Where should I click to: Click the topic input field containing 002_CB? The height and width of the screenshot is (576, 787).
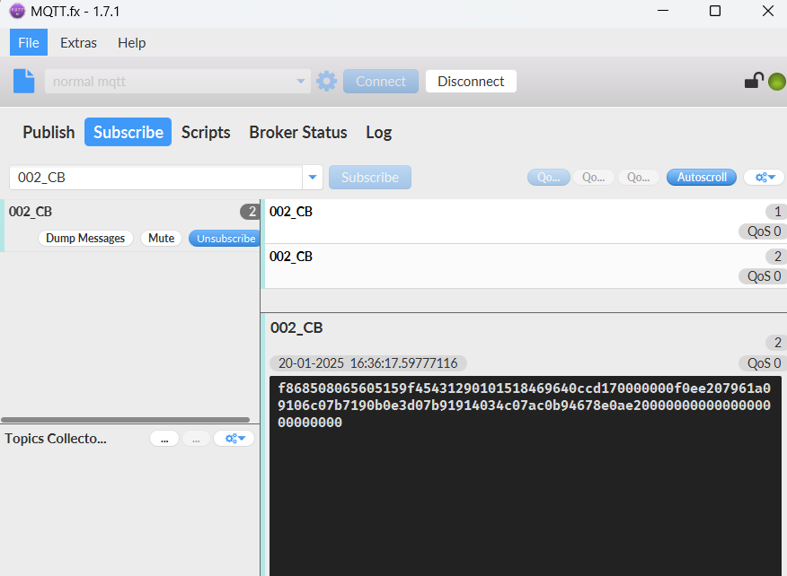(x=155, y=178)
